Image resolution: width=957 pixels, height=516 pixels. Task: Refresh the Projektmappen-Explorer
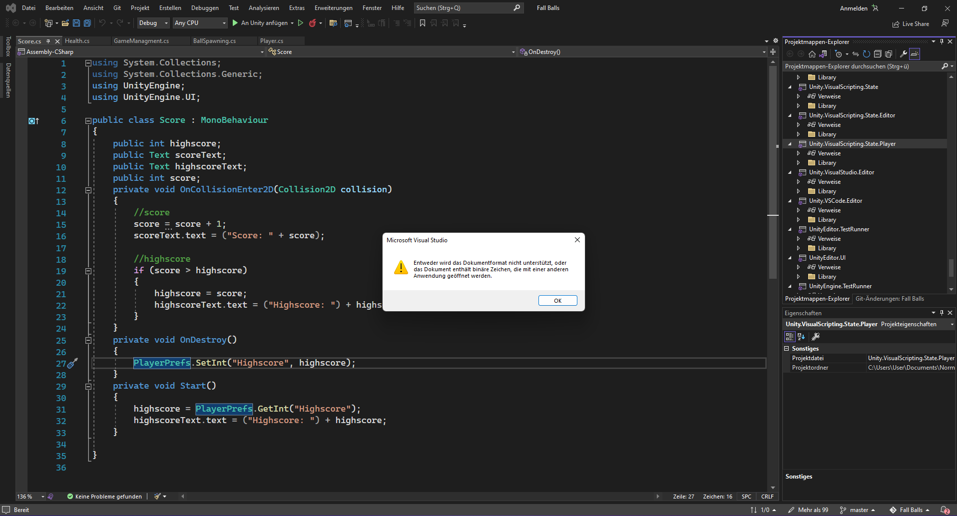pos(867,54)
